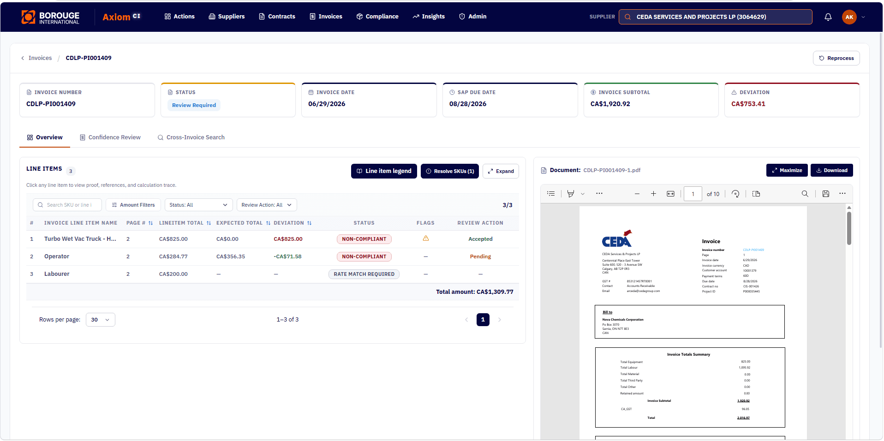Select the PDF highlight tool
Image resolution: width=884 pixels, height=441 pixels.
571,194
